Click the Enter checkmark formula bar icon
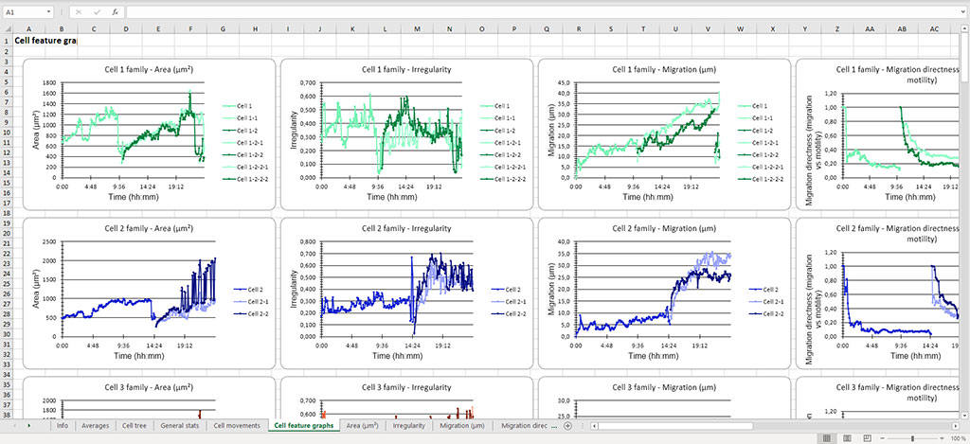The height and width of the screenshot is (444, 970). pyautogui.click(x=97, y=11)
